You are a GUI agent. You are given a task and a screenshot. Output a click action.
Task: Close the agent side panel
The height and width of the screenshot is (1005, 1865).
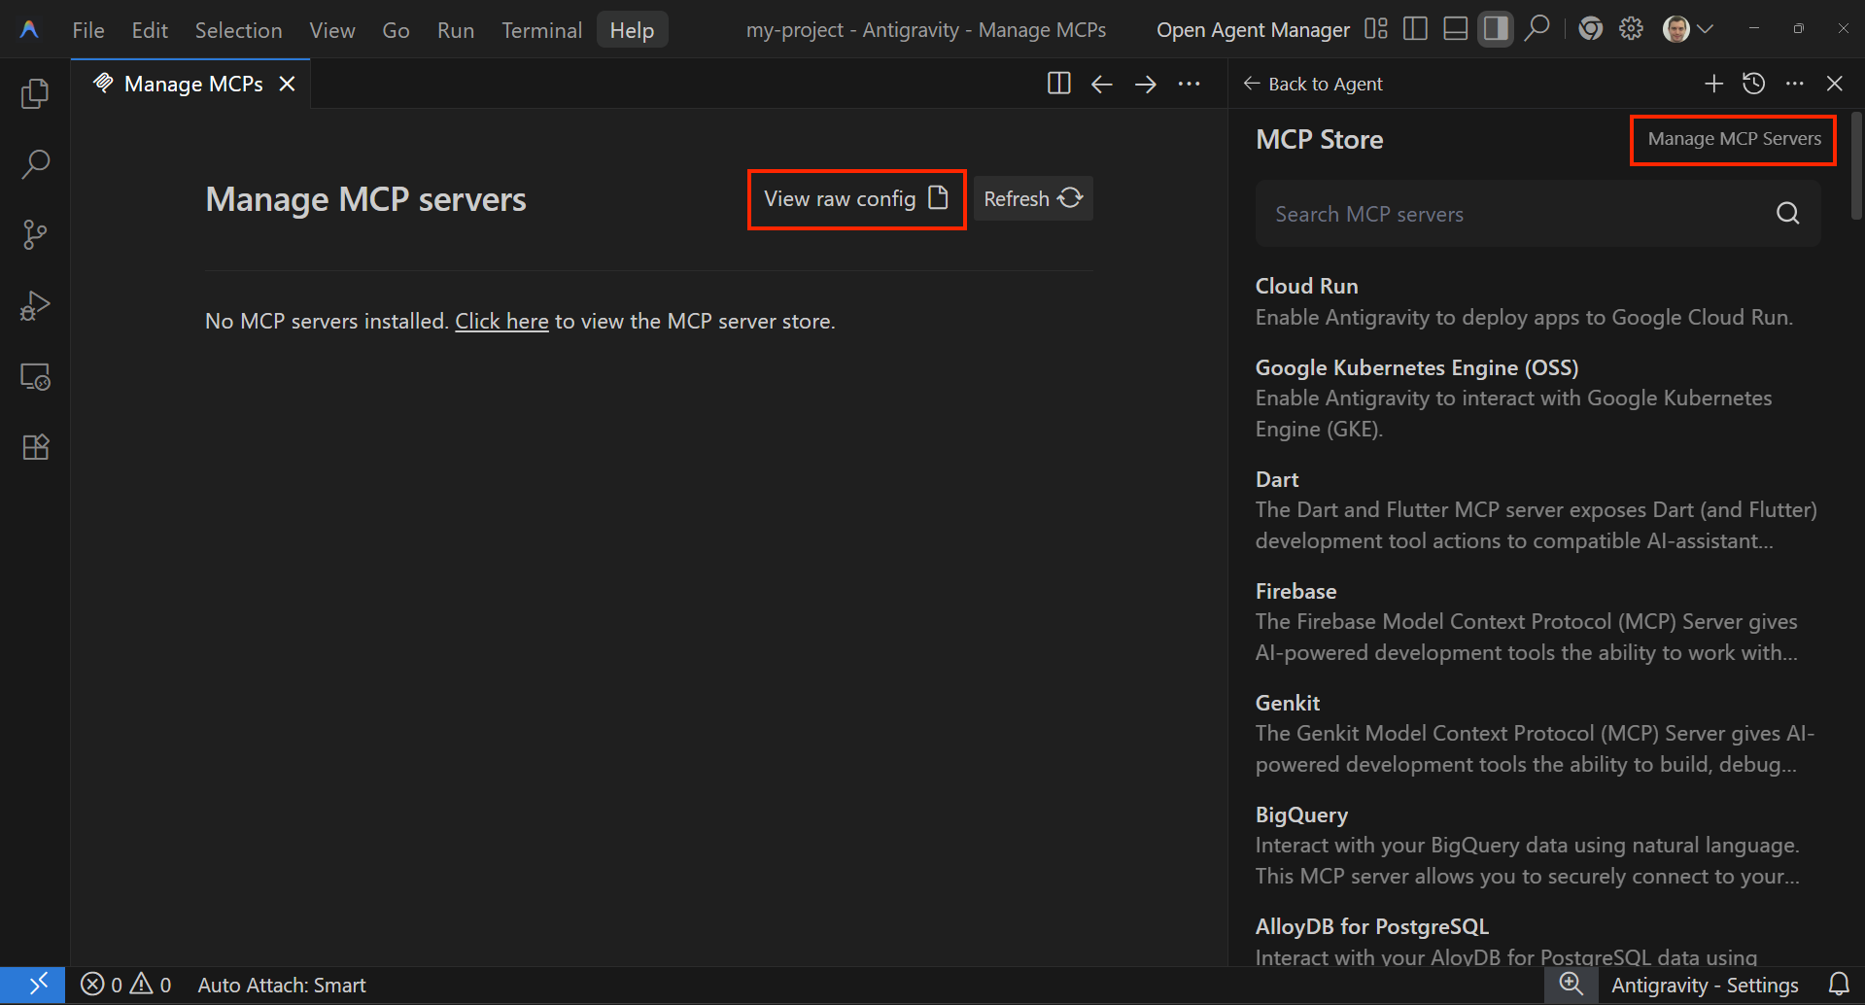[1834, 84]
